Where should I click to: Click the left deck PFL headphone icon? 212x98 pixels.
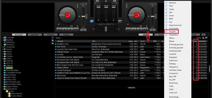coord(92,21)
